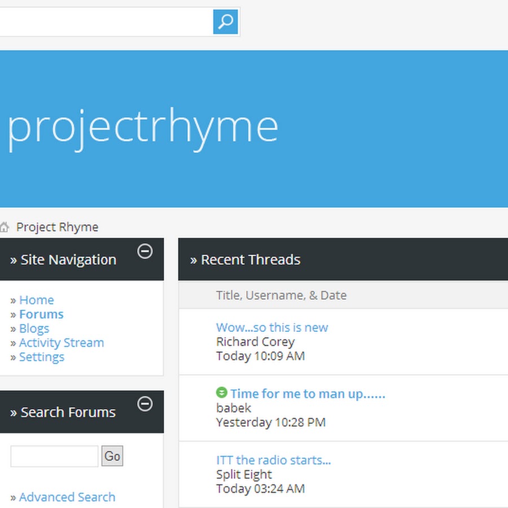The width and height of the screenshot is (508, 508).
Task: Click the Project Rhyme breadcrumb text
Action: tap(58, 227)
